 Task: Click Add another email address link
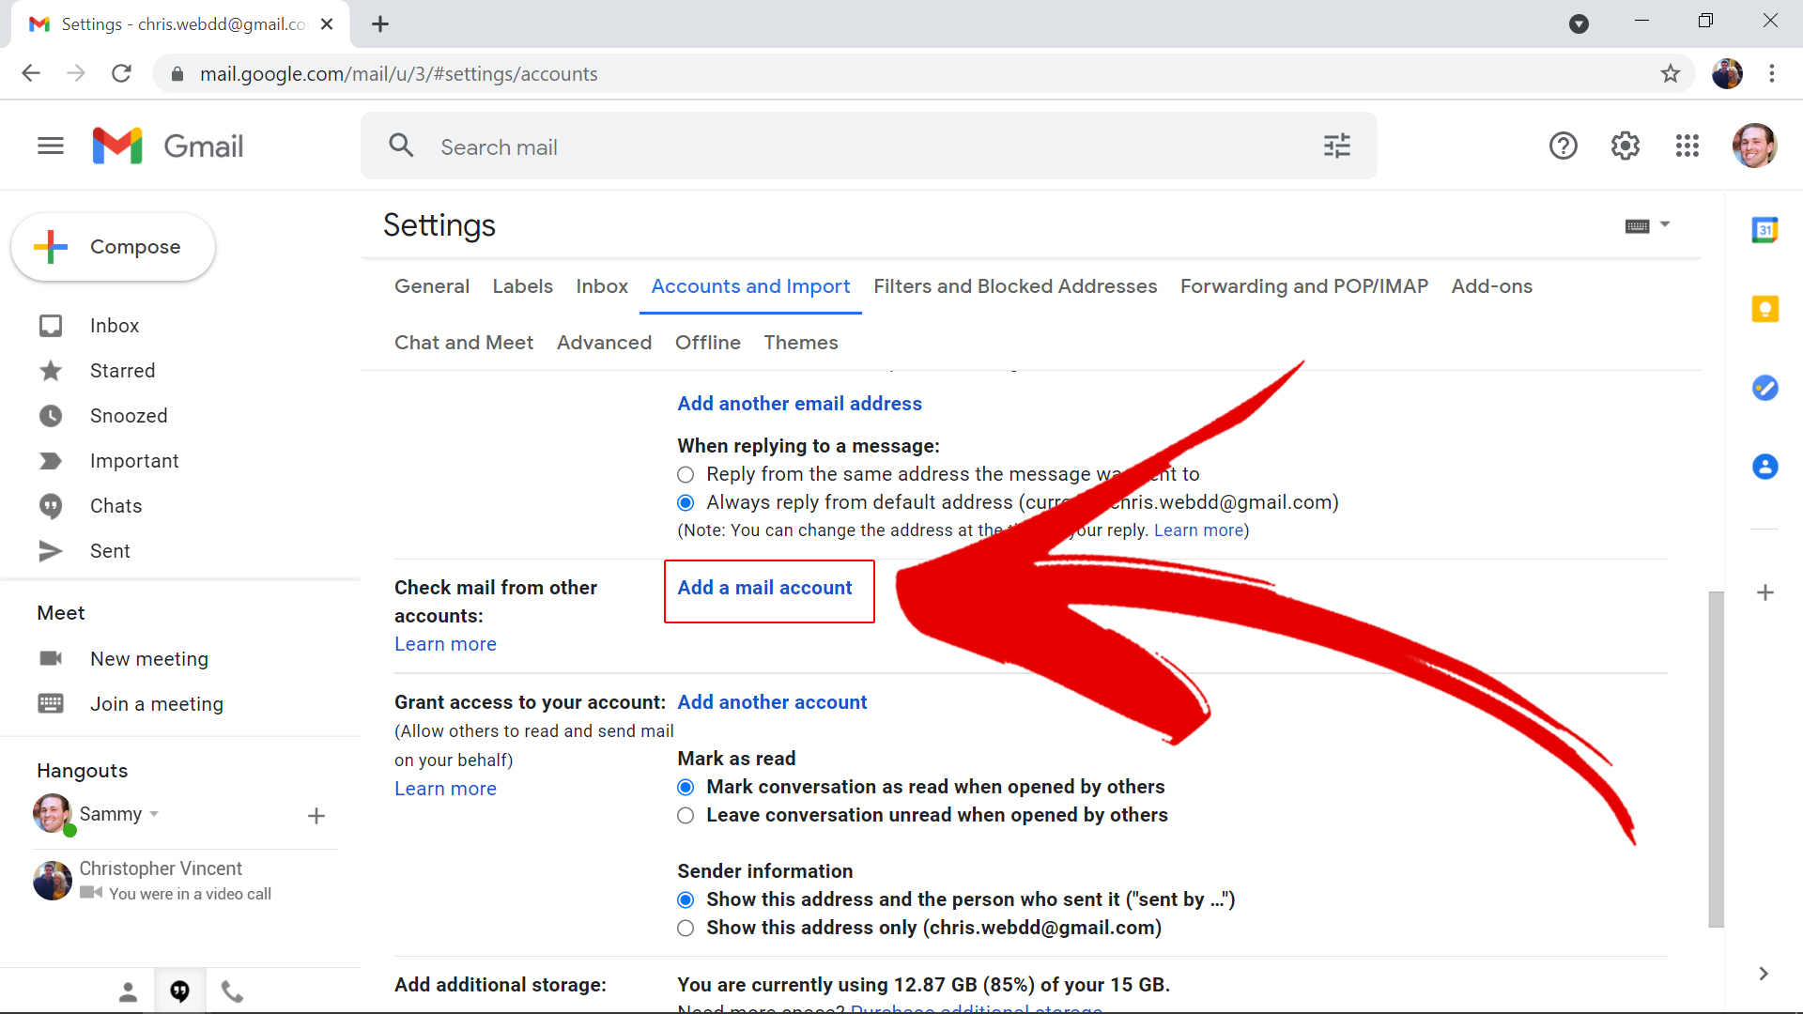(x=799, y=404)
